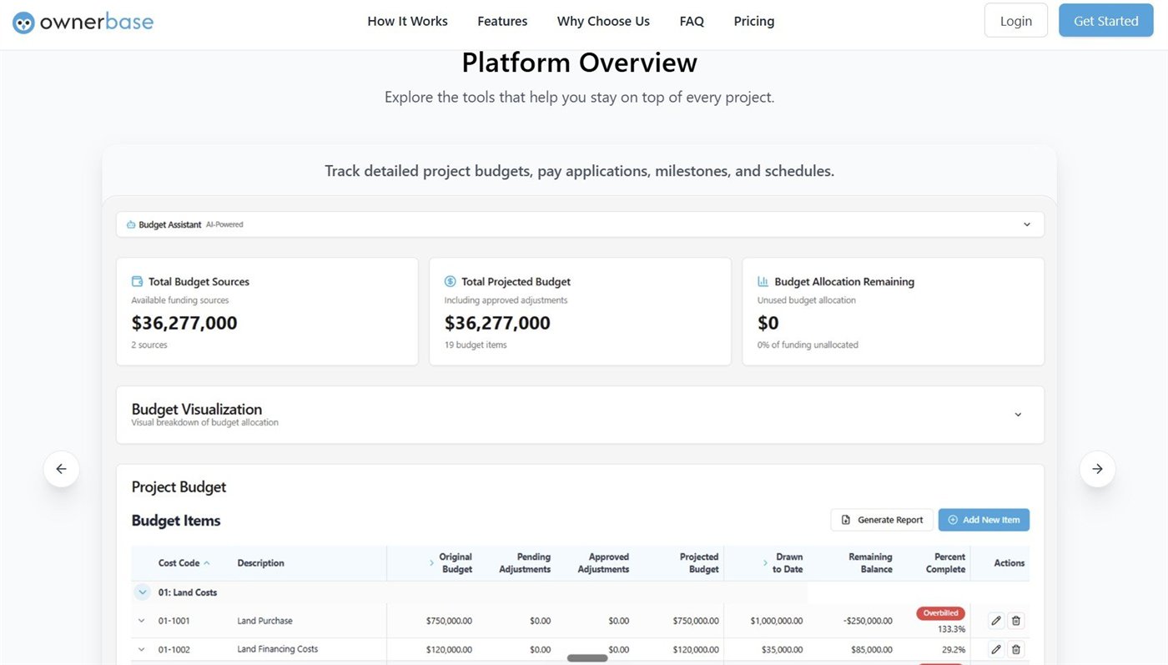Advance to the next slide with the right arrow
Viewport: 1168px width, 665px height.
pos(1097,469)
